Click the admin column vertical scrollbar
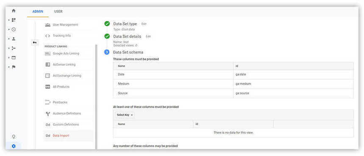Image resolution: width=364 pixels, height=156 pixels. pyautogui.click(x=96, y=97)
